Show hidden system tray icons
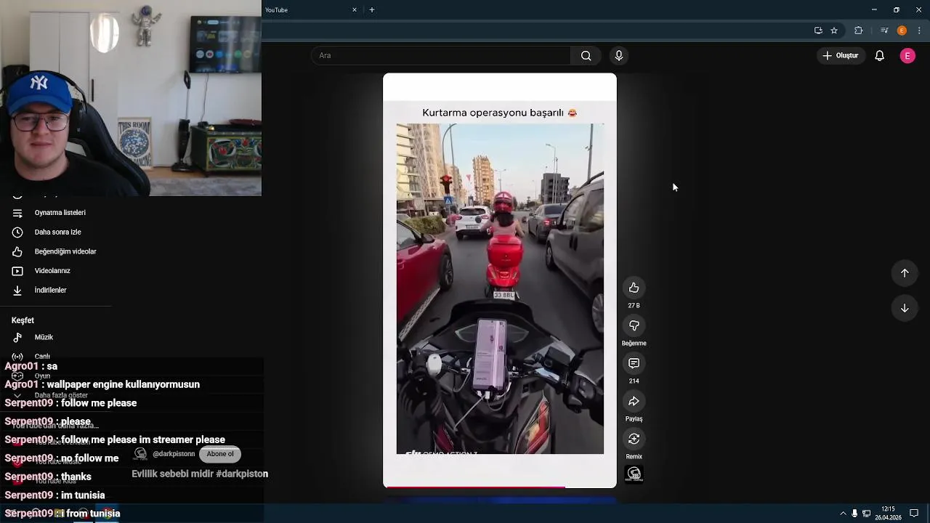This screenshot has width=930, height=523. click(843, 514)
